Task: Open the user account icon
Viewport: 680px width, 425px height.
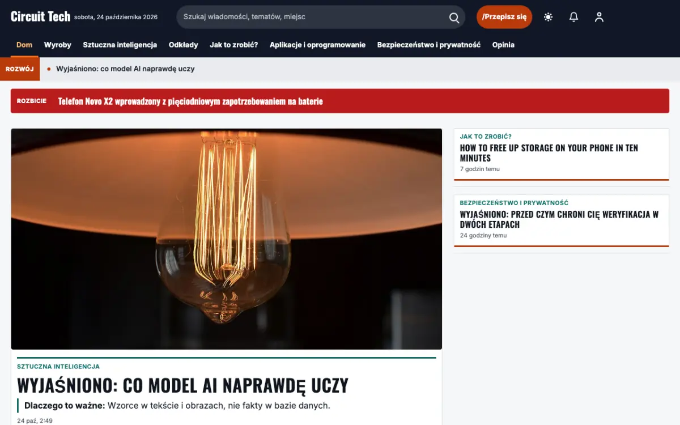Action: click(x=599, y=17)
